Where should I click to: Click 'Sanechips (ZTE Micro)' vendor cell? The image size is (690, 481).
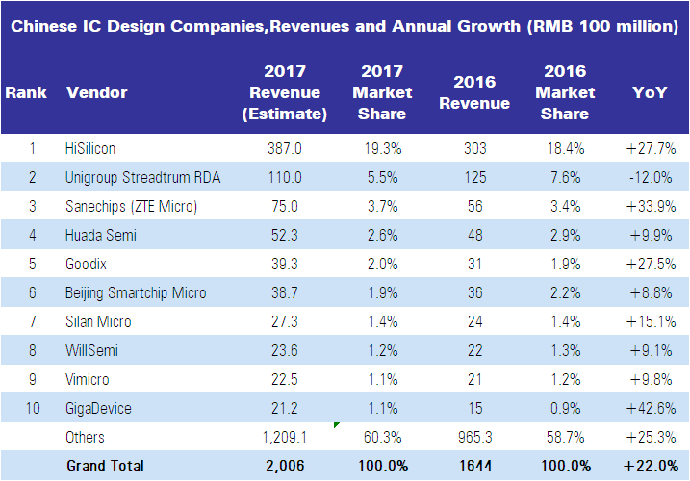tap(131, 206)
